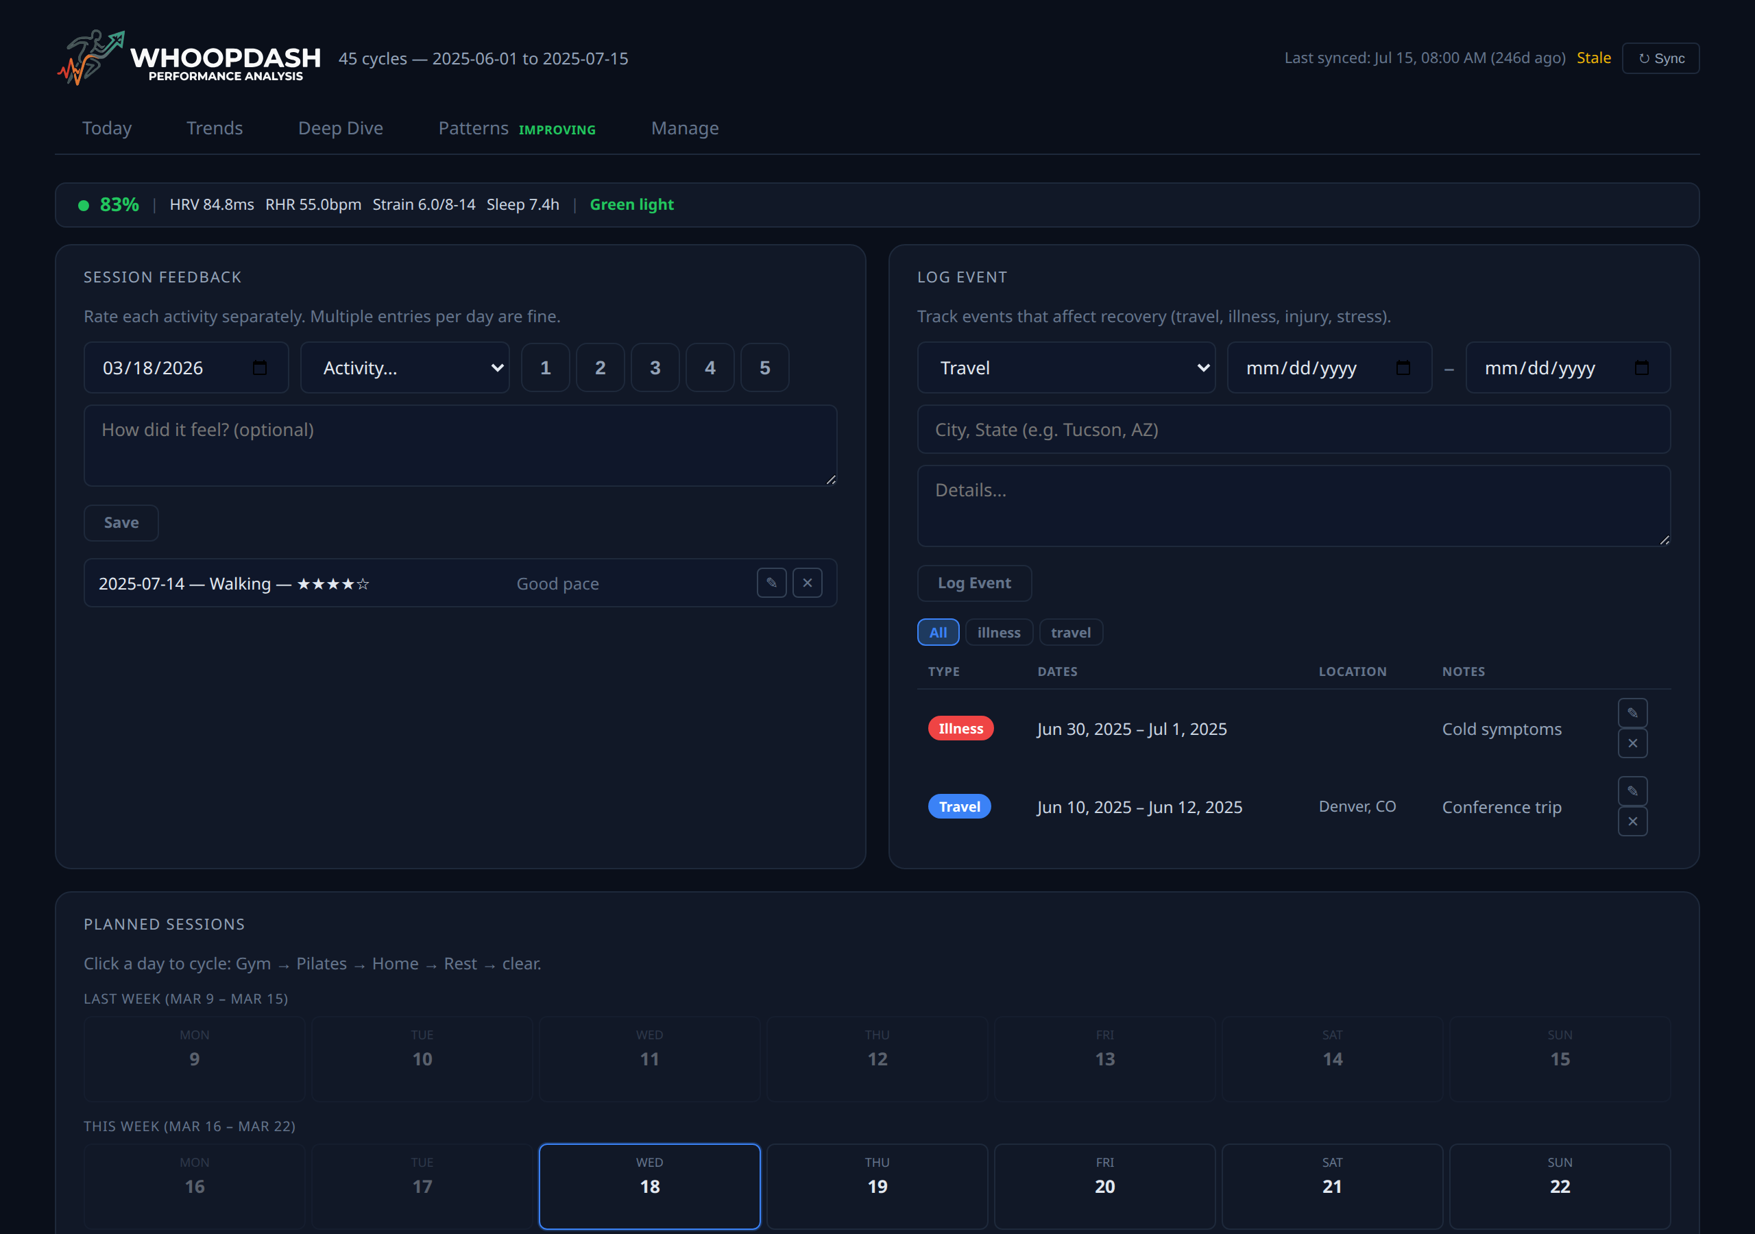This screenshot has height=1234, width=1755.
Task: Delete the Cold symptoms illness event
Action: tap(1633, 742)
